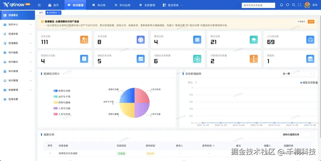Click the 未发布 status tag
The height and width of the screenshot is (161, 321).
pos(150,154)
